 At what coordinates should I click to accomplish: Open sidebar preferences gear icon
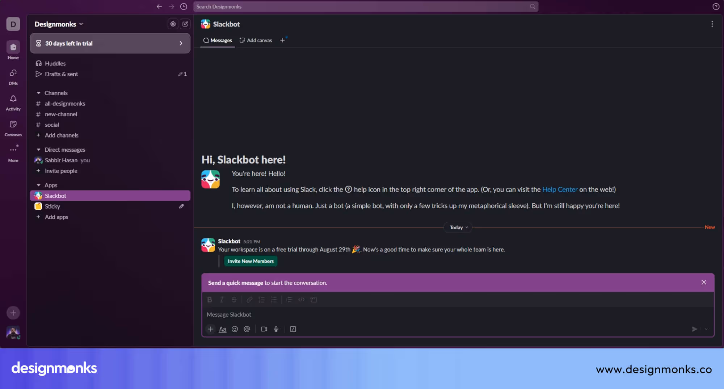(x=173, y=24)
